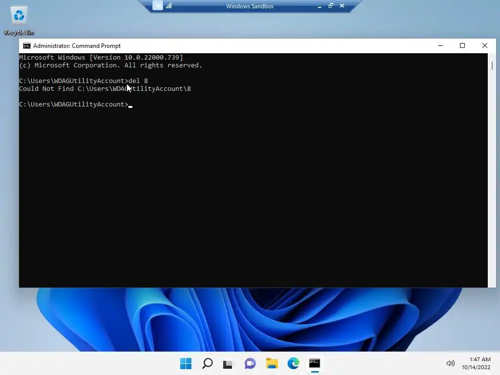Click the Command Prompt title bar icon
This screenshot has width=500, height=375.
pos(27,46)
